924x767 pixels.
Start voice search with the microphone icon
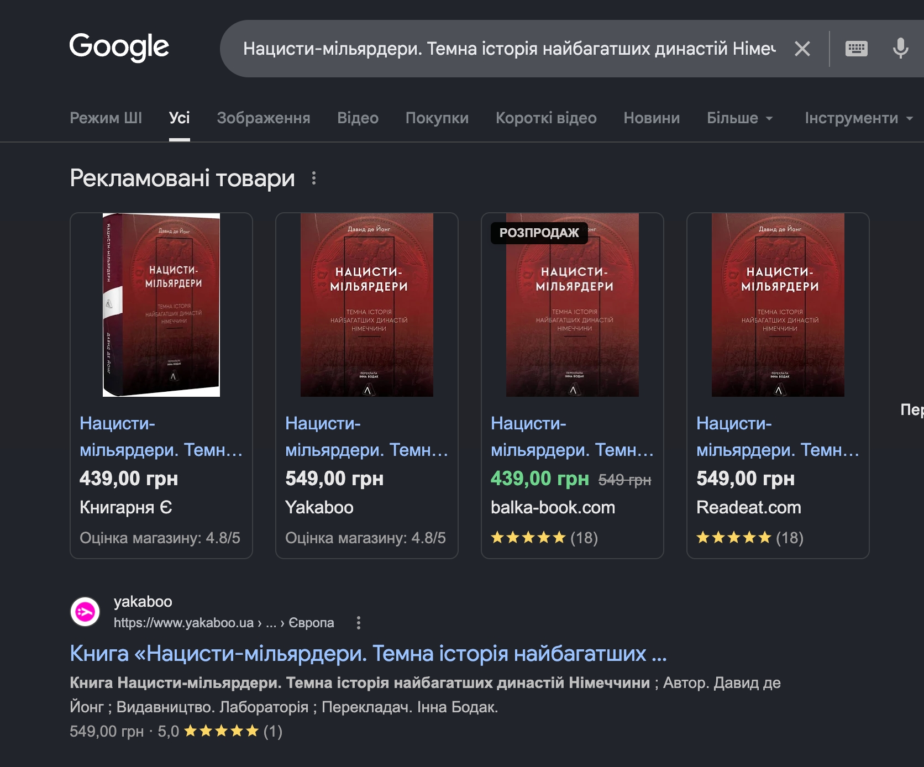point(900,49)
